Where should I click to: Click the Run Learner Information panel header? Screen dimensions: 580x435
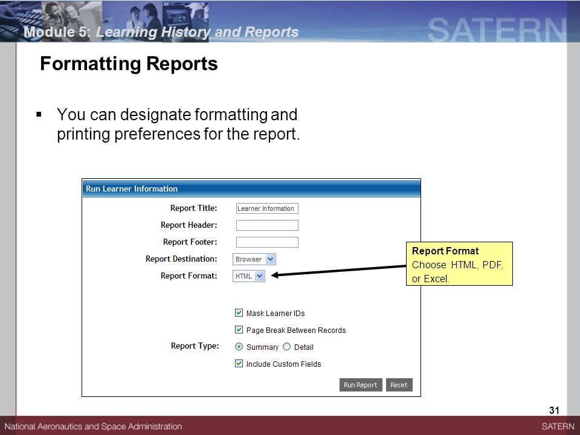point(251,188)
